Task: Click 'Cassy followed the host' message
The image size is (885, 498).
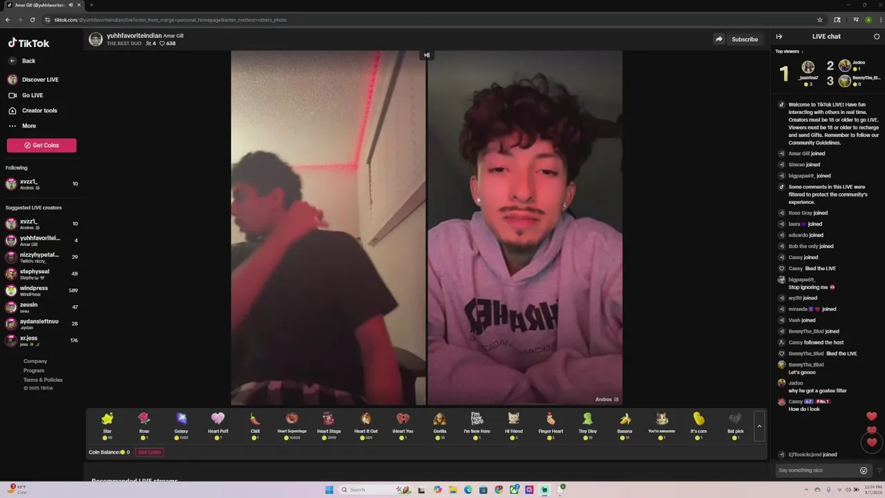Action: [816, 342]
